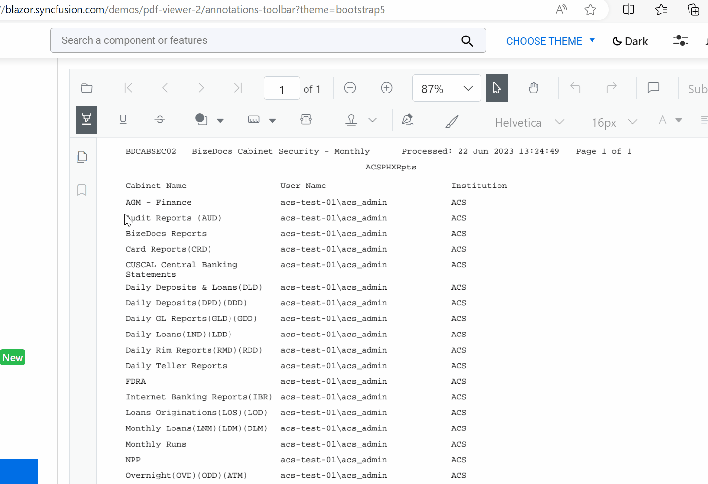Toggle the comment panel open
The height and width of the screenshot is (484, 708).
pos(652,88)
